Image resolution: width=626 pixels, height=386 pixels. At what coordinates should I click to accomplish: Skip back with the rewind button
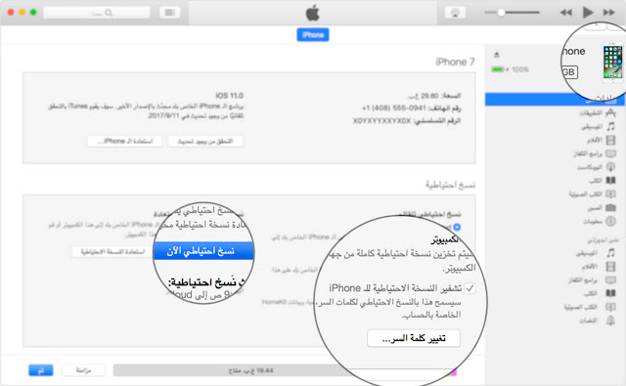(x=566, y=13)
